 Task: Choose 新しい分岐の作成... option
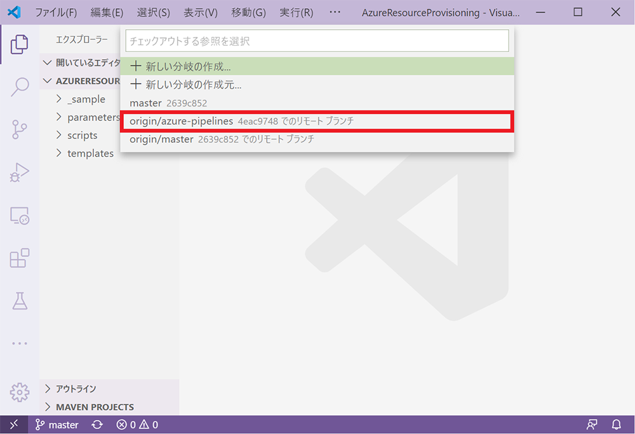317,67
